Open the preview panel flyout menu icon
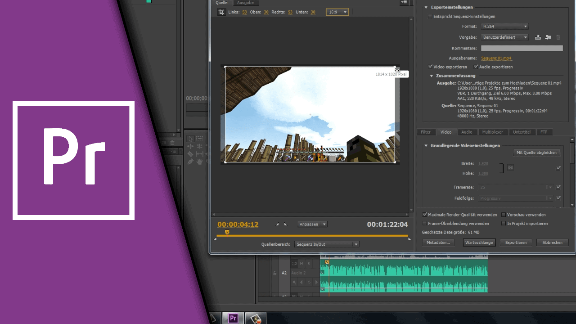Image resolution: width=576 pixels, height=324 pixels. pyautogui.click(x=404, y=2)
